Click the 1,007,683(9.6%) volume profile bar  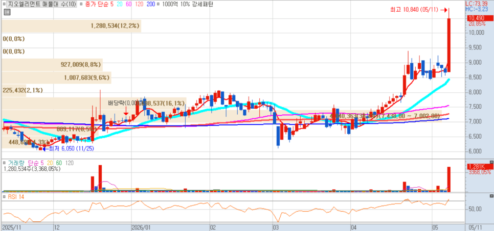[57, 78]
